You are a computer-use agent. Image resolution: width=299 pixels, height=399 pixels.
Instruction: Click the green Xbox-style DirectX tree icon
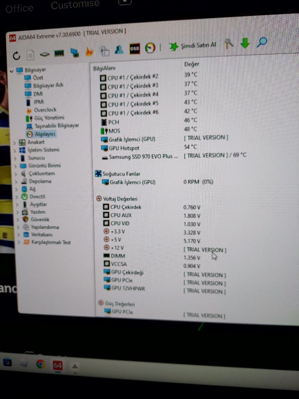24,197
